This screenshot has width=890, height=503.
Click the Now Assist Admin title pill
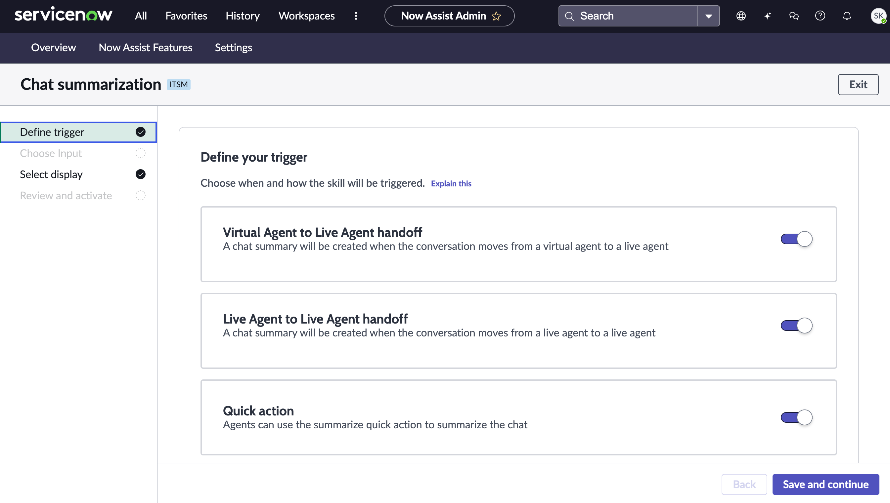[x=449, y=16]
